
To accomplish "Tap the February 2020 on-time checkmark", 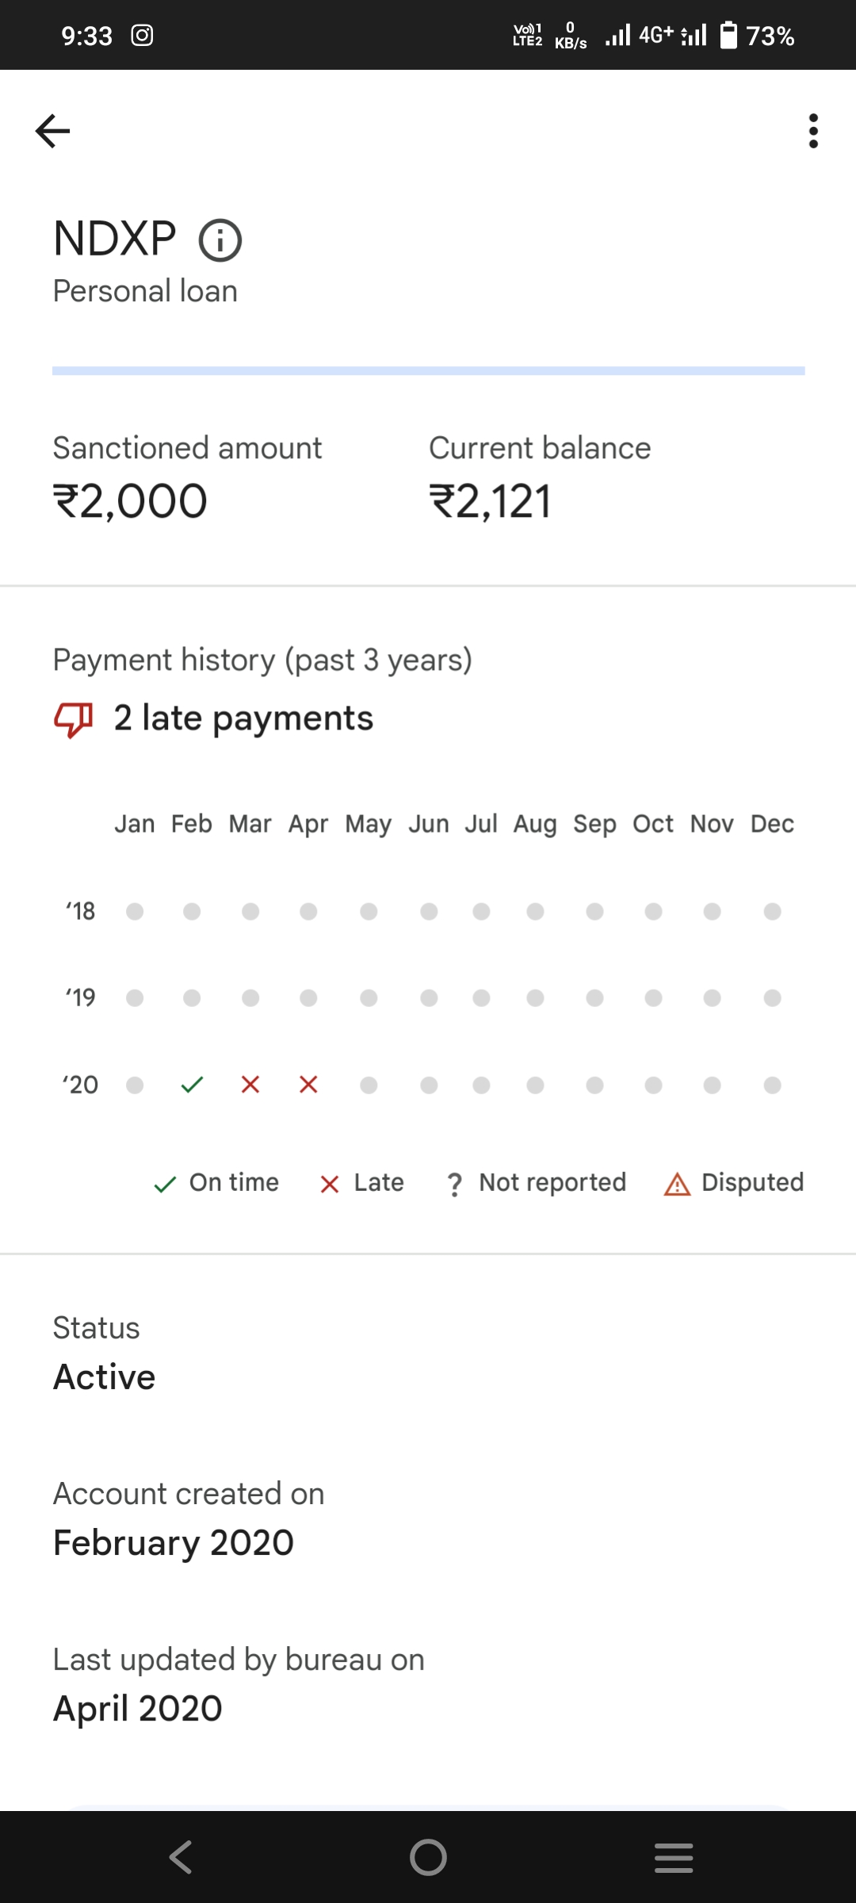I will (x=192, y=1085).
